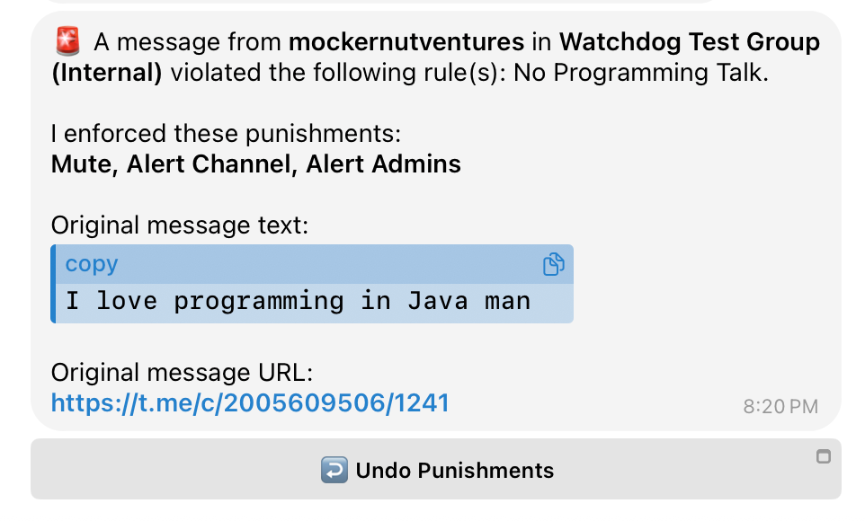The height and width of the screenshot is (521, 865).
Task: Click the 8:20 PM message timestamp
Action: click(x=780, y=407)
